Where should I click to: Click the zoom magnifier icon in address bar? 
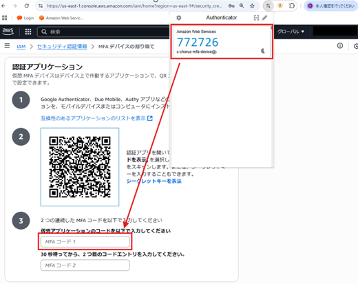pos(242,6)
